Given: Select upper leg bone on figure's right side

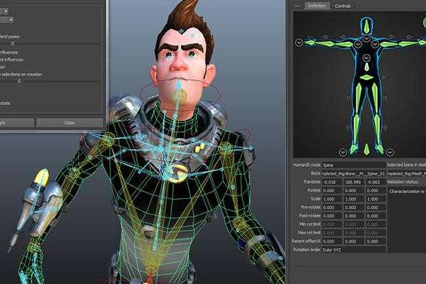Looking at the screenshot, I should pyautogui.click(x=375, y=97).
